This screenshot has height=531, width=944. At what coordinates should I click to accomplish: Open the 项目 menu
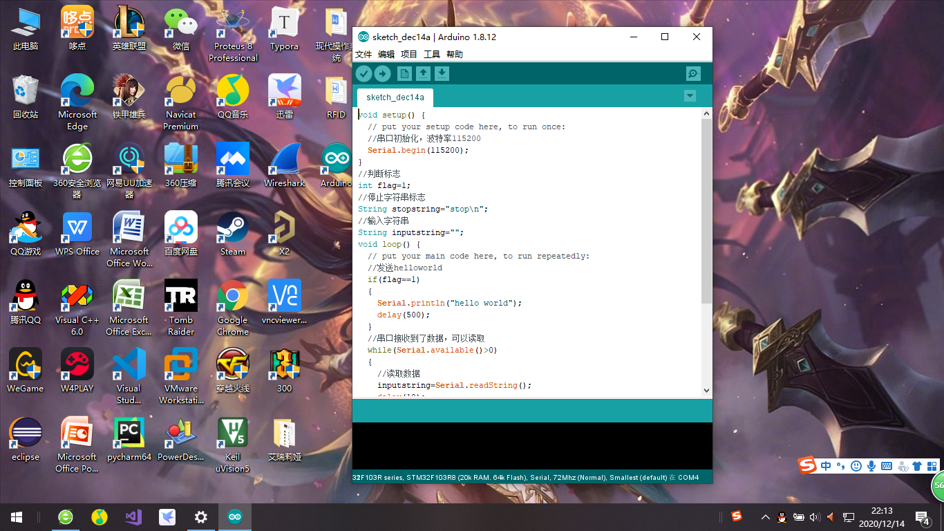click(409, 54)
